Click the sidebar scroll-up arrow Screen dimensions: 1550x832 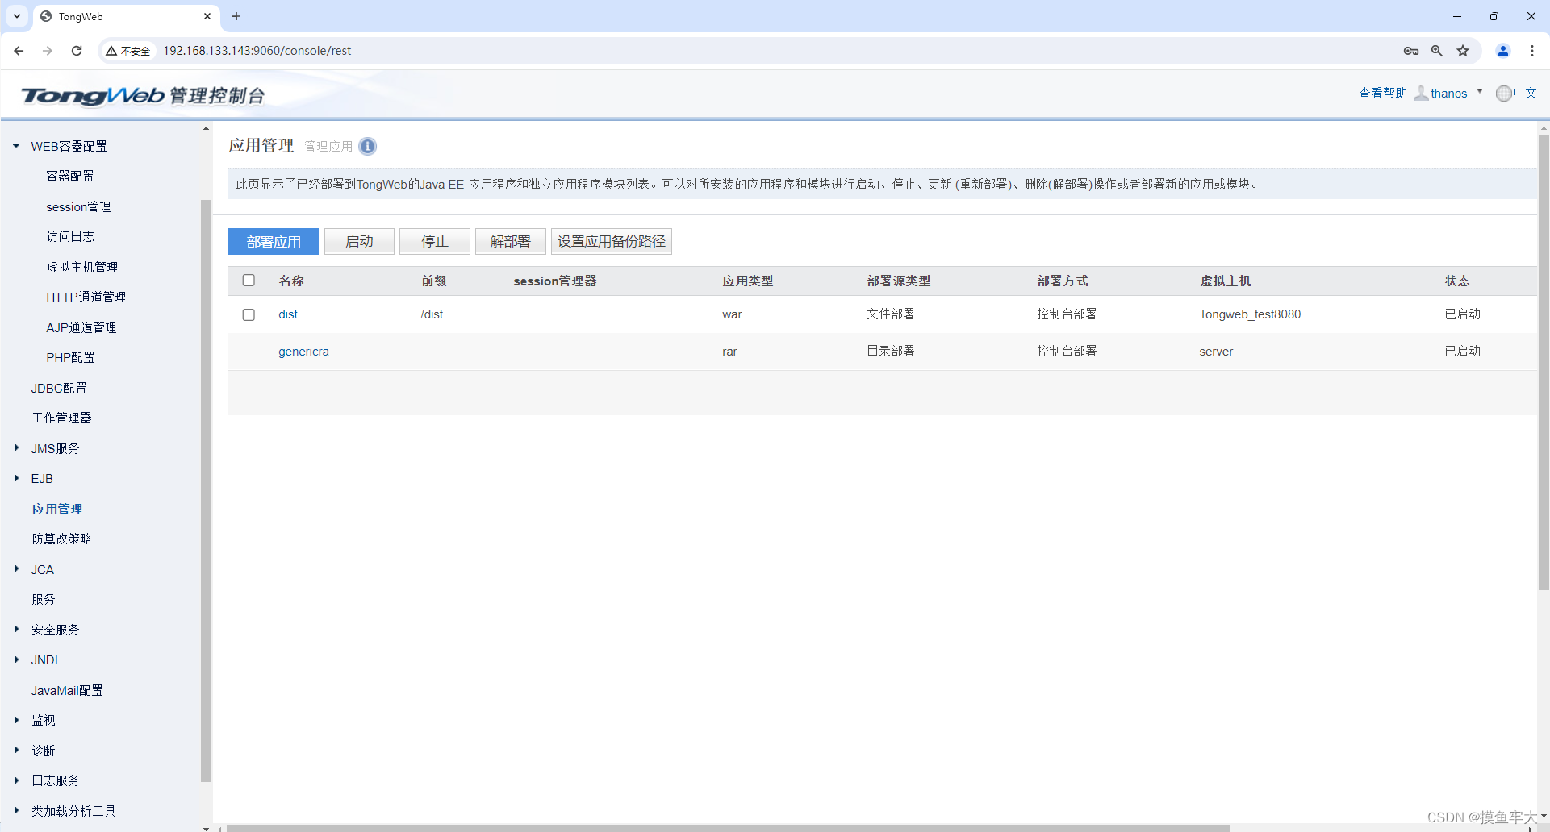206,128
